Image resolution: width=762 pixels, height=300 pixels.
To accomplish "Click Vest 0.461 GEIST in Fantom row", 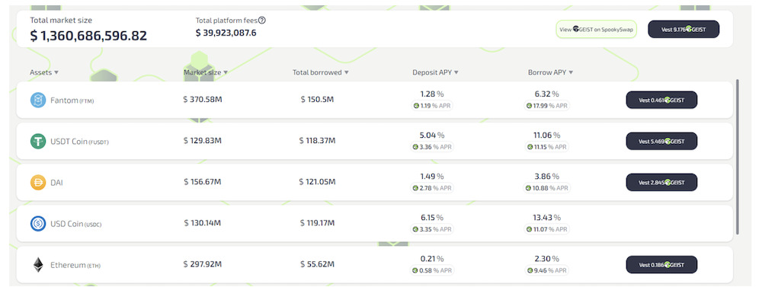I will [661, 100].
